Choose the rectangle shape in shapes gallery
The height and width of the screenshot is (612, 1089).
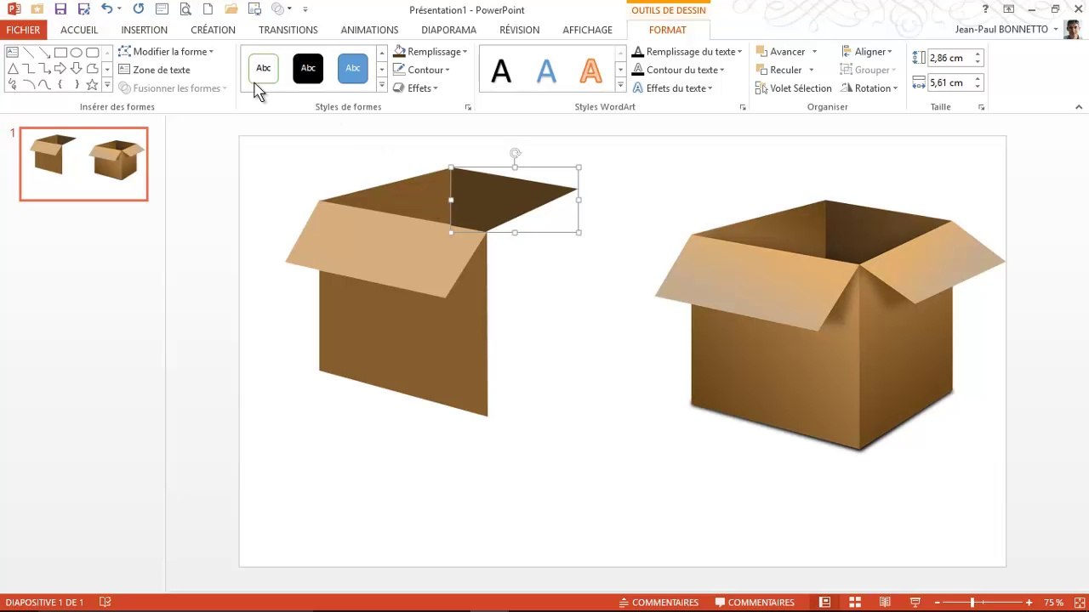[60, 52]
